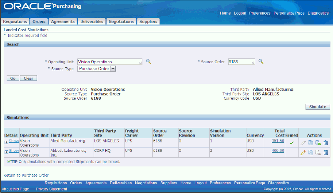The image size is (333, 193).
Task: Click Diagnostics in the footer
Action: [x=278, y=183]
